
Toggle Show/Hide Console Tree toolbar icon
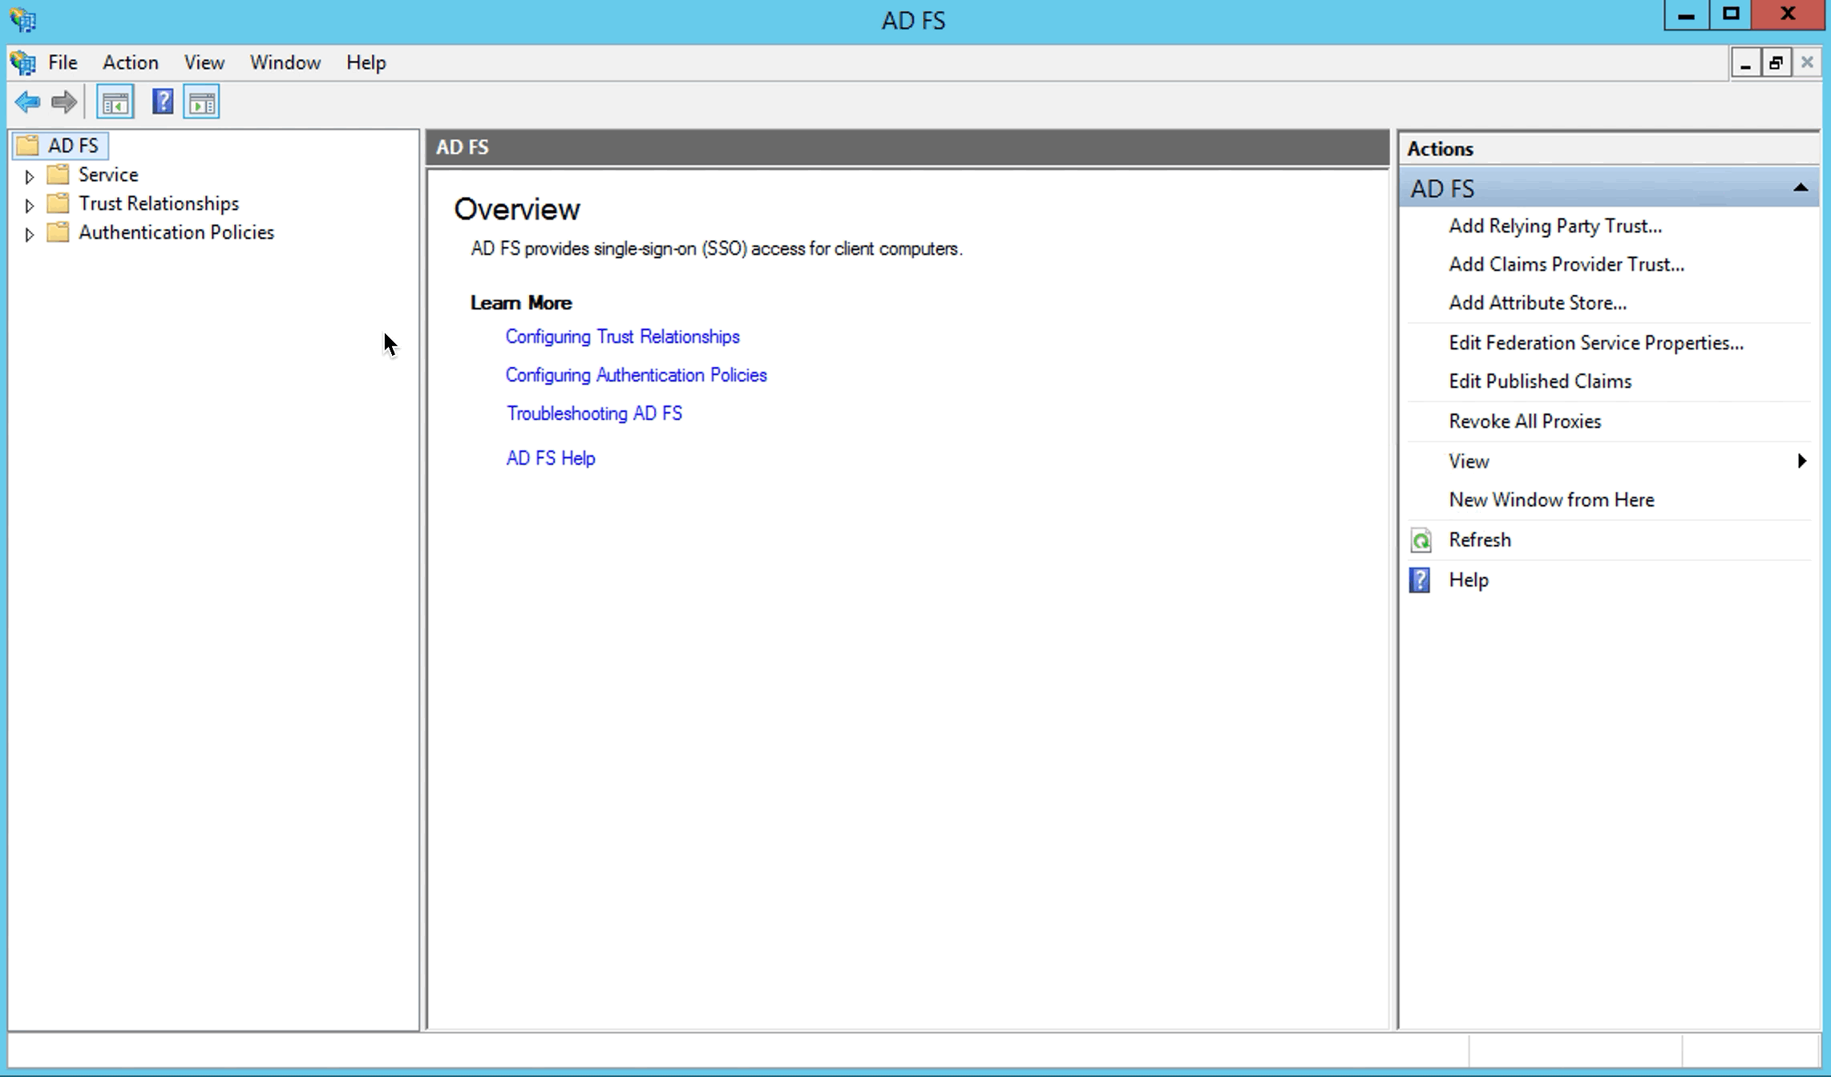click(115, 102)
